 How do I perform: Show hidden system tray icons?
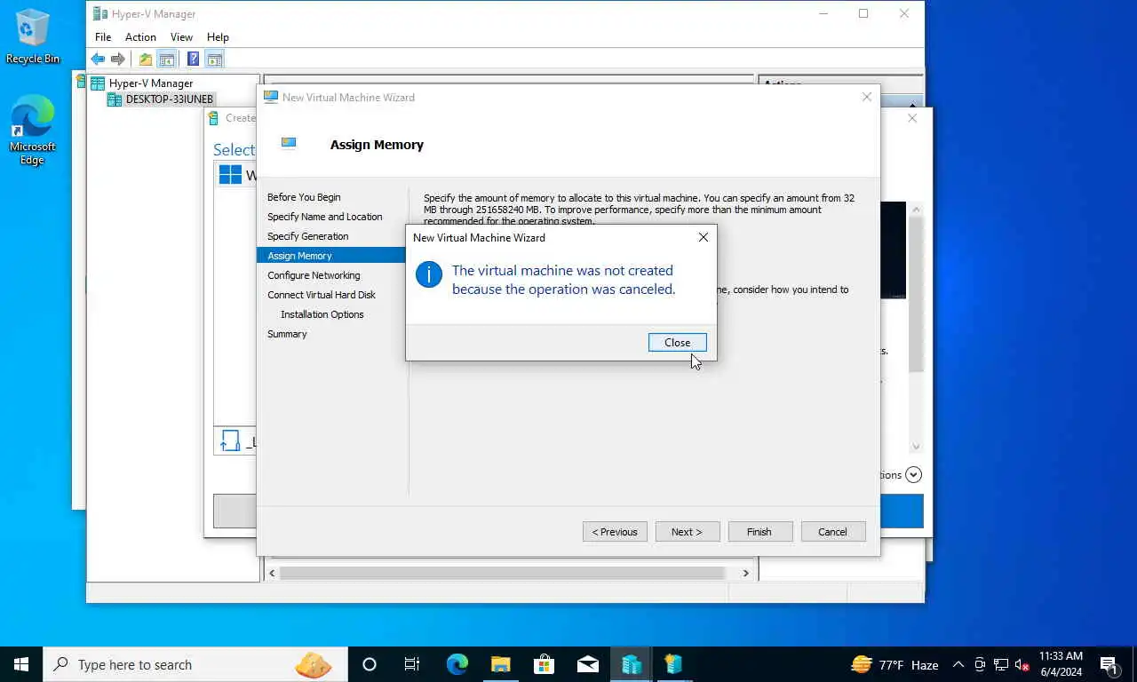point(958,664)
